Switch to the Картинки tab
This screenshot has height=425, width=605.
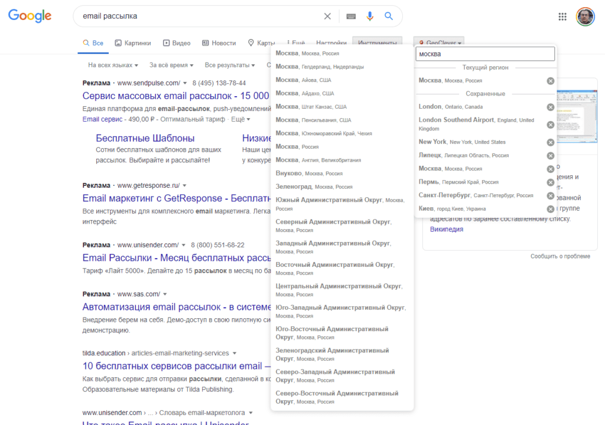tap(133, 43)
